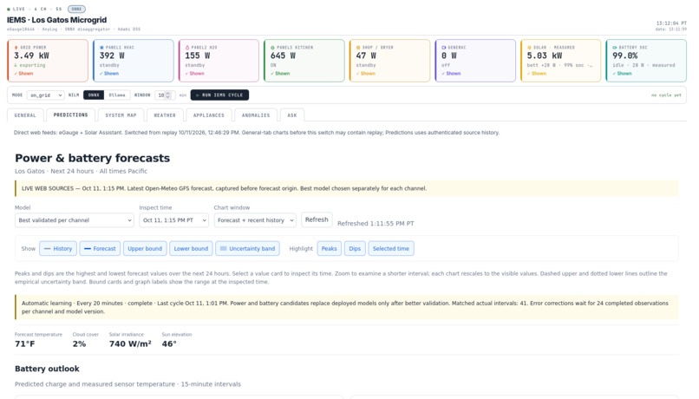Image resolution: width=699 pixels, height=399 pixels.
Task: Click the exporting arrow under Grid Power
Action: tap(16, 65)
